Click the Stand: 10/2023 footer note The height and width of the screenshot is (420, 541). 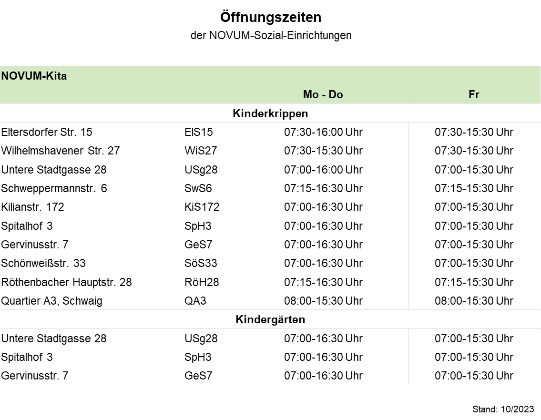(x=503, y=410)
